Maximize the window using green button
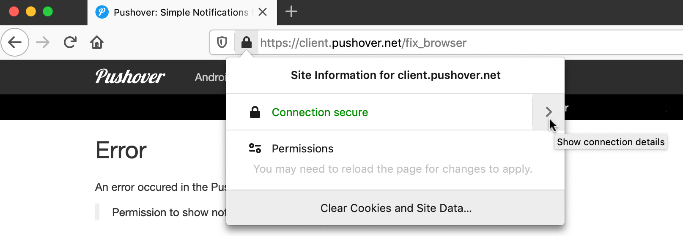The image size is (683, 236). tap(48, 11)
